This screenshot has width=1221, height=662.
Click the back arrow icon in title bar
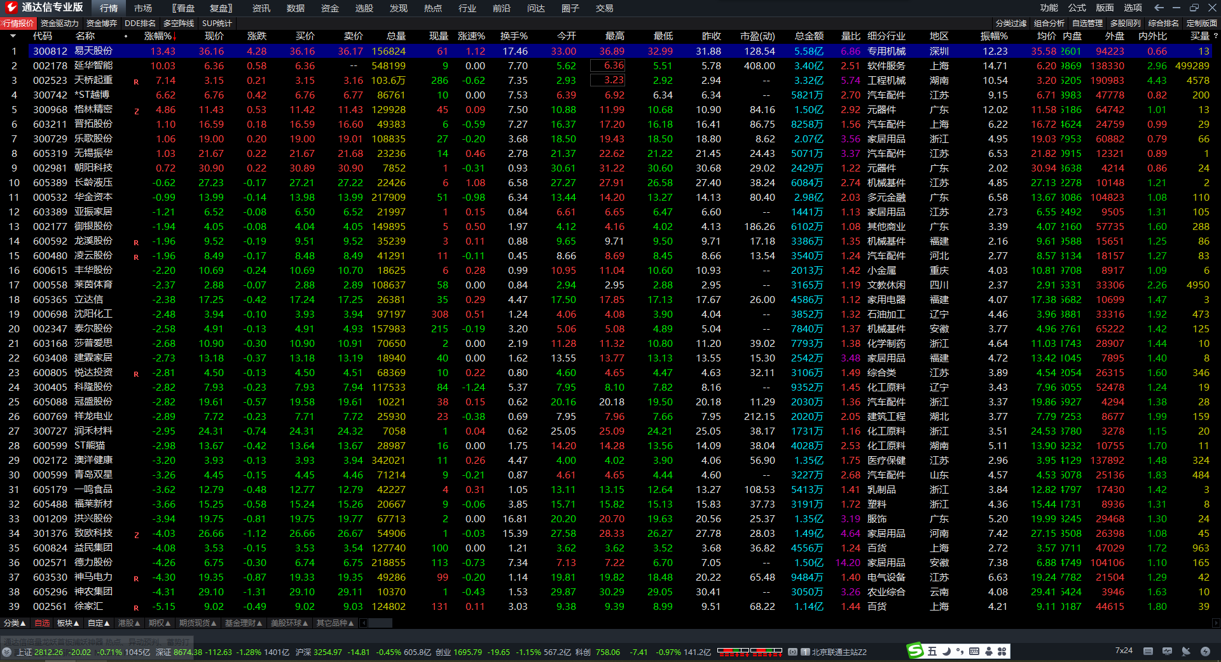[1159, 8]
